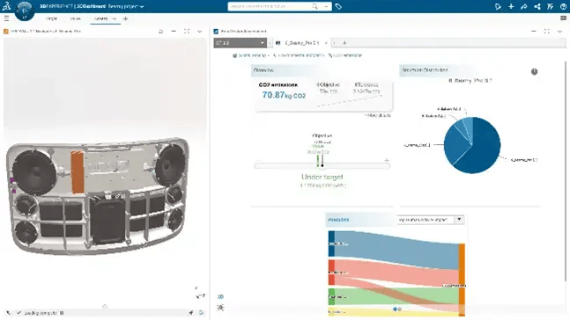Add a new dashboard tab with the plus
Screen dimensions: 570x320
[126, 18]
